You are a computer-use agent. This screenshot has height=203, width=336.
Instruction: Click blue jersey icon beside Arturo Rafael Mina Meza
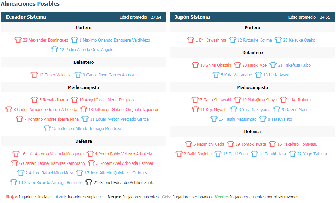21,173
